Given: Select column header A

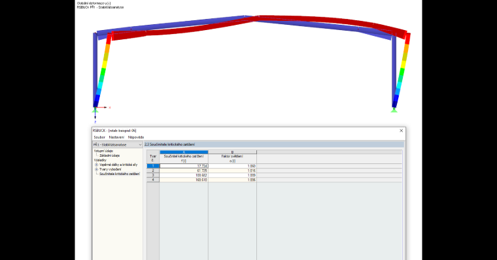Looking at the screenshot, I should point(184,152).
